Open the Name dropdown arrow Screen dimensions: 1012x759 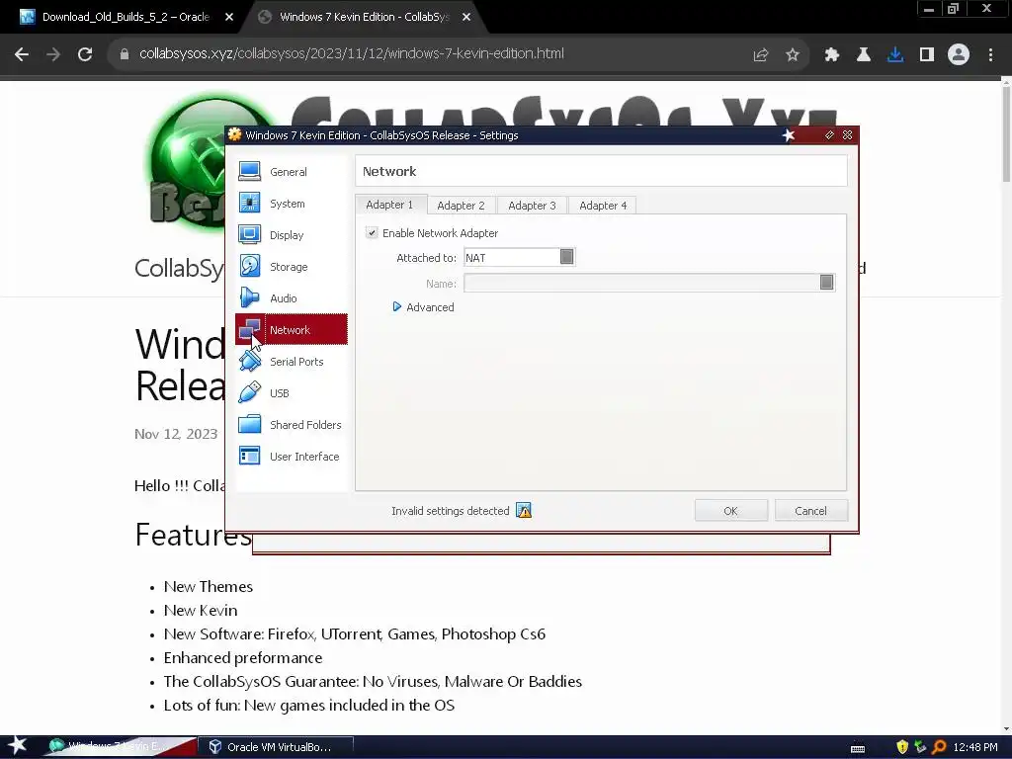[x=827, y=283]
